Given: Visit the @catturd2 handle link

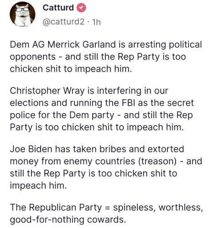Looking at the screenshot, I should click(63, 22).
